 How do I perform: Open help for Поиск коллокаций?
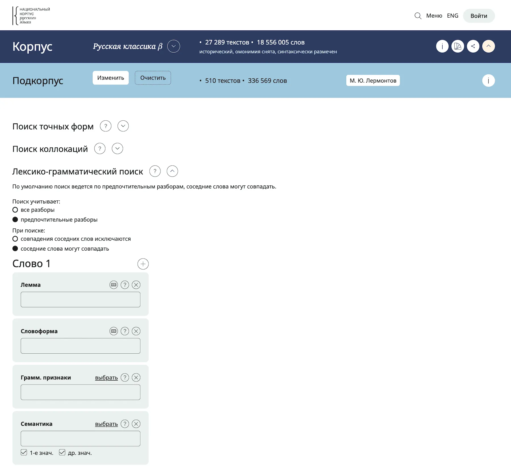pyautogui.click(x=100, y=148)
